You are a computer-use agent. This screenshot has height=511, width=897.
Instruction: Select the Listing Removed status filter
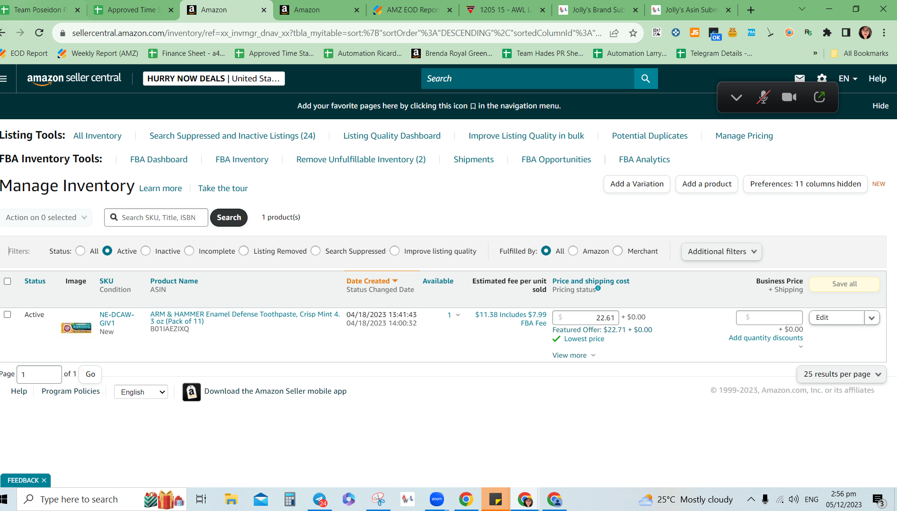pyautogui.click(x=244, y=251)
